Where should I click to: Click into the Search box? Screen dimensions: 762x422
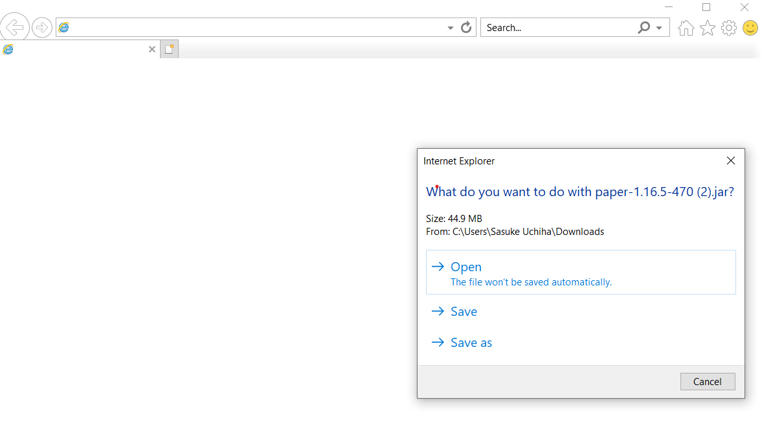(x=557, y=27)
